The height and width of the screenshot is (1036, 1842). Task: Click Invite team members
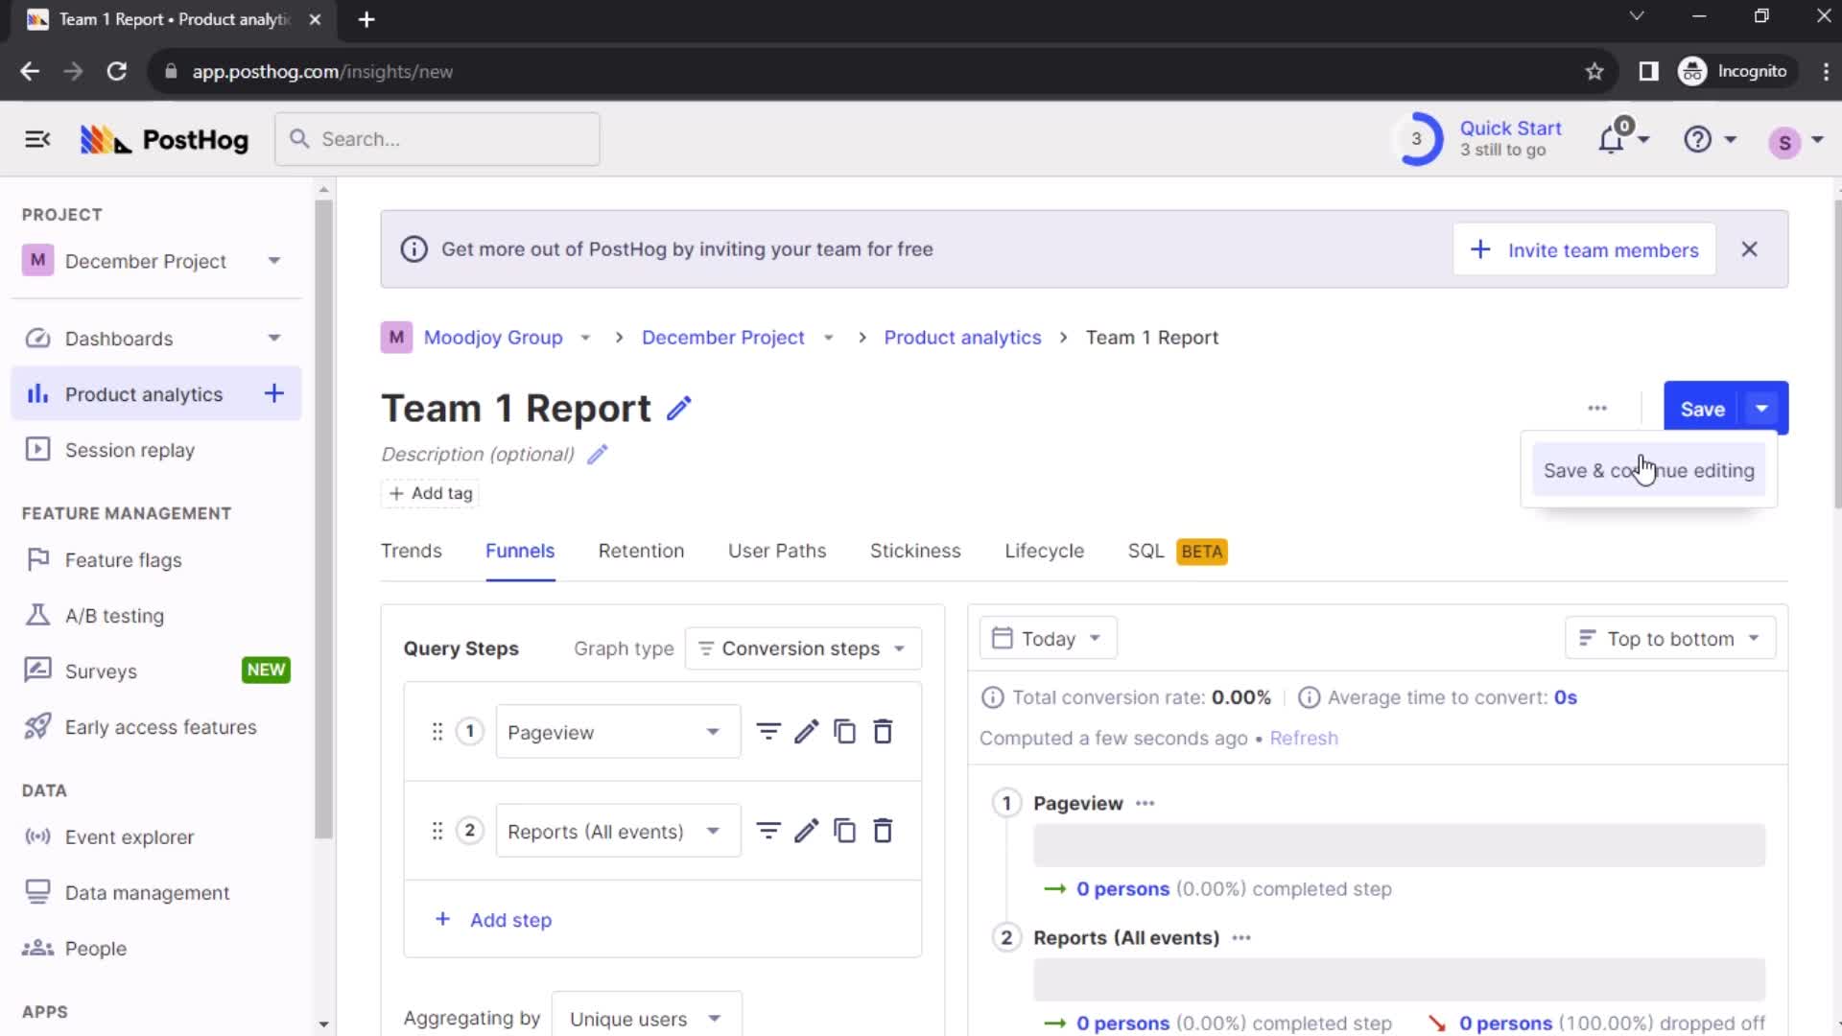(x=1584, y=249)
